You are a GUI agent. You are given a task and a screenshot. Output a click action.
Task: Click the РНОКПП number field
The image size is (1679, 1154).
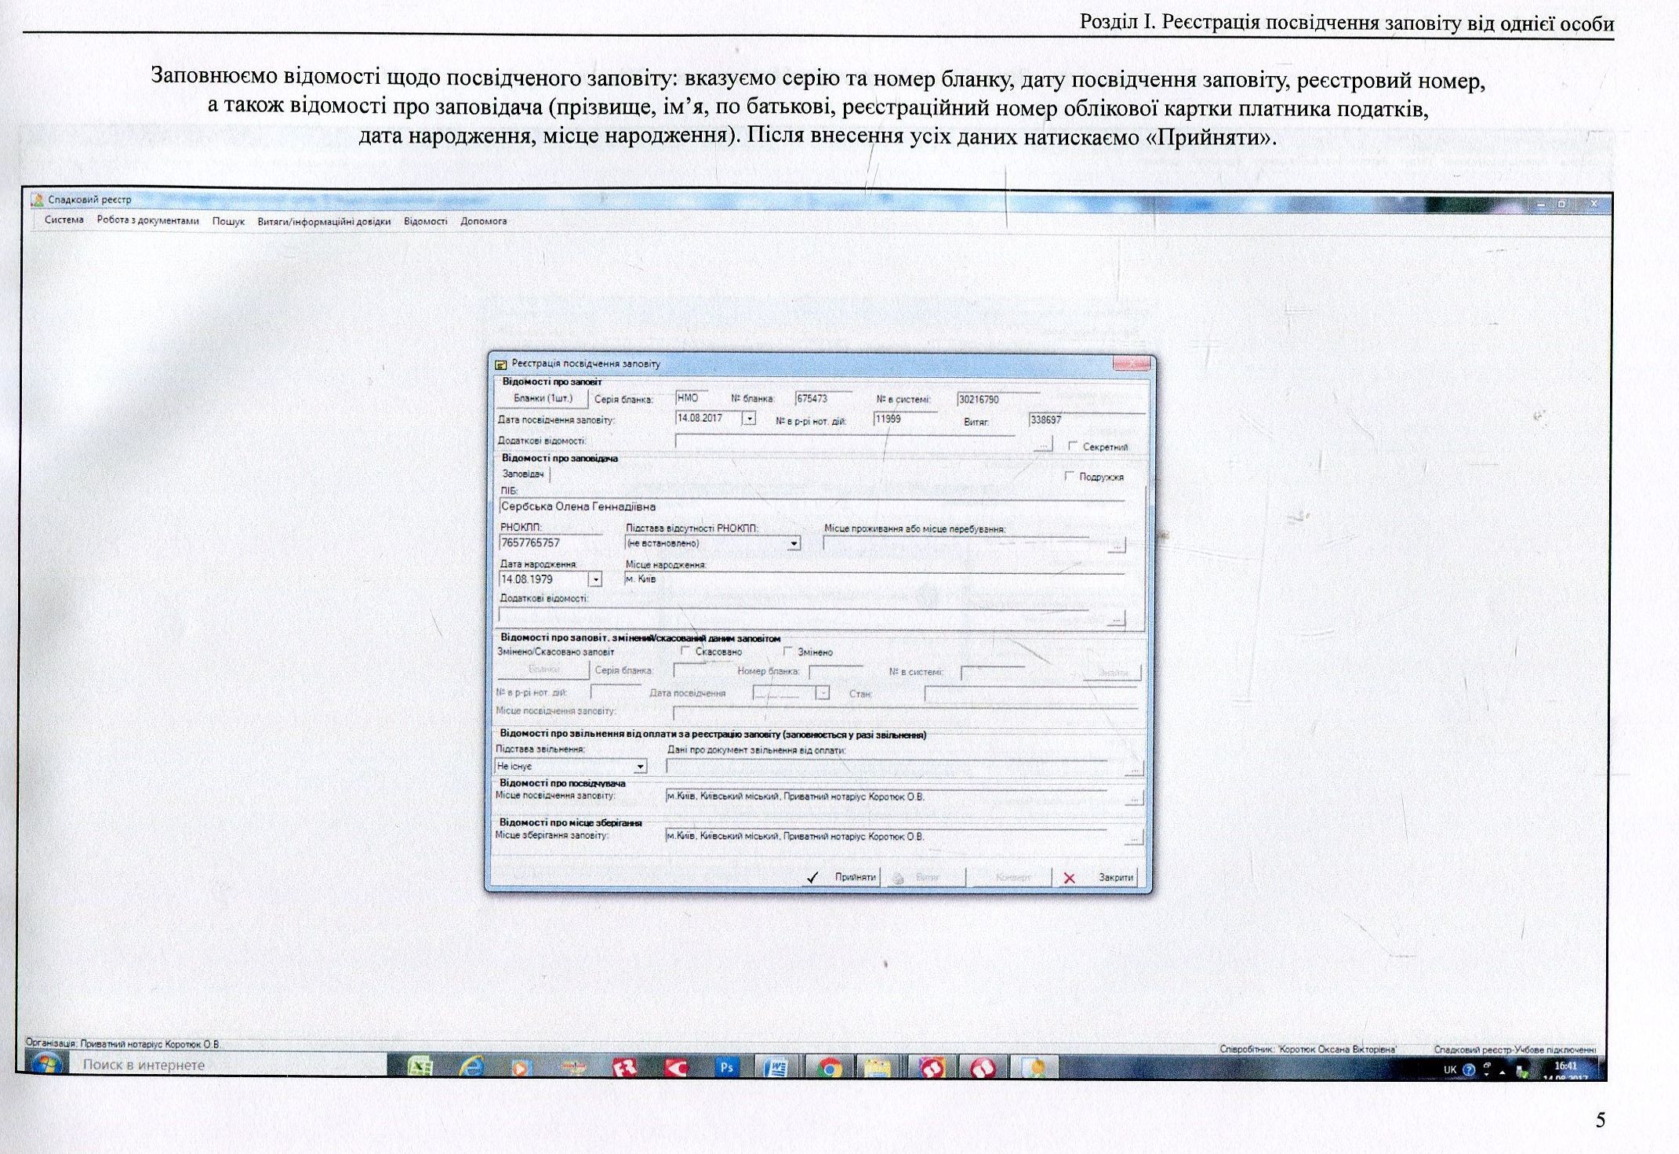point(551,543)
